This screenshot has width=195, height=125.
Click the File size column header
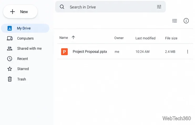[x=171, y=38]
